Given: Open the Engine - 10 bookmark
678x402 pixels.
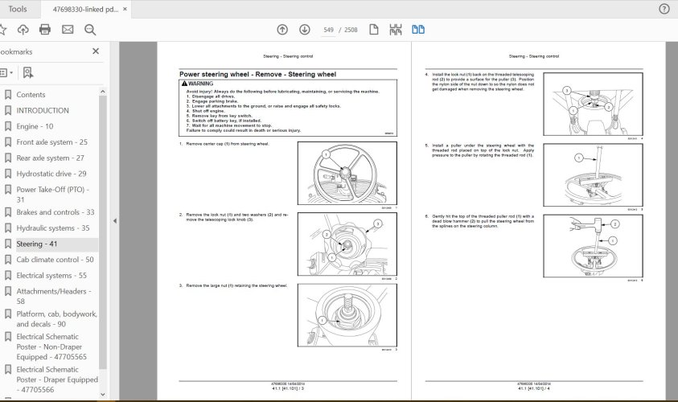Looking at the screenshot, I should coord(35,126).
